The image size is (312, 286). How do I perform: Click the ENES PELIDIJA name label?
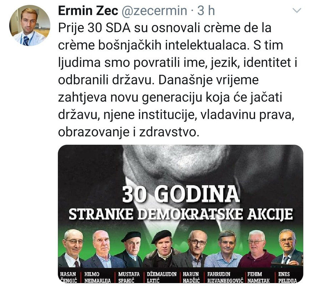[287, 277]
